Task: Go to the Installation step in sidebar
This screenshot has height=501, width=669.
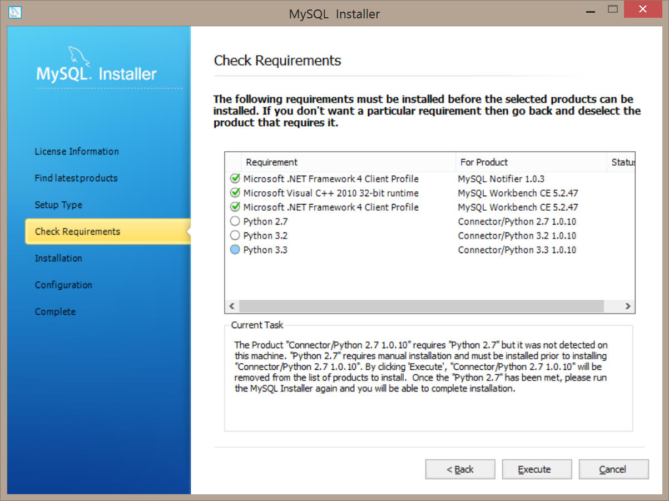Action: click(58, 258)
